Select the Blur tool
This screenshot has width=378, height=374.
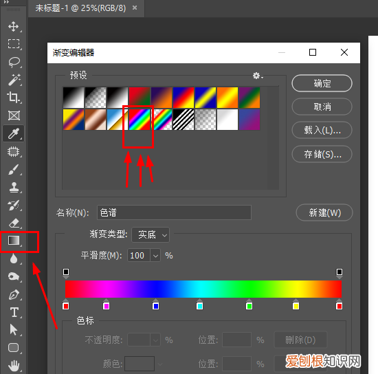click(14, 258)
